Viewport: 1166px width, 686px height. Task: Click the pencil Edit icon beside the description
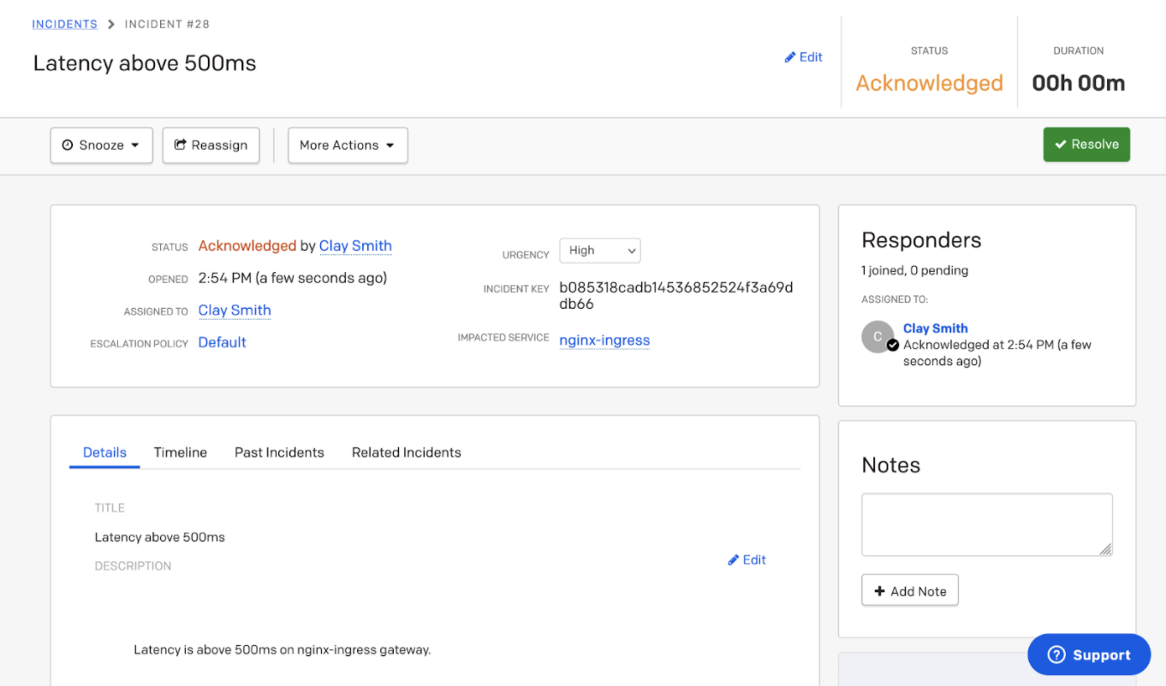(747, 559)
